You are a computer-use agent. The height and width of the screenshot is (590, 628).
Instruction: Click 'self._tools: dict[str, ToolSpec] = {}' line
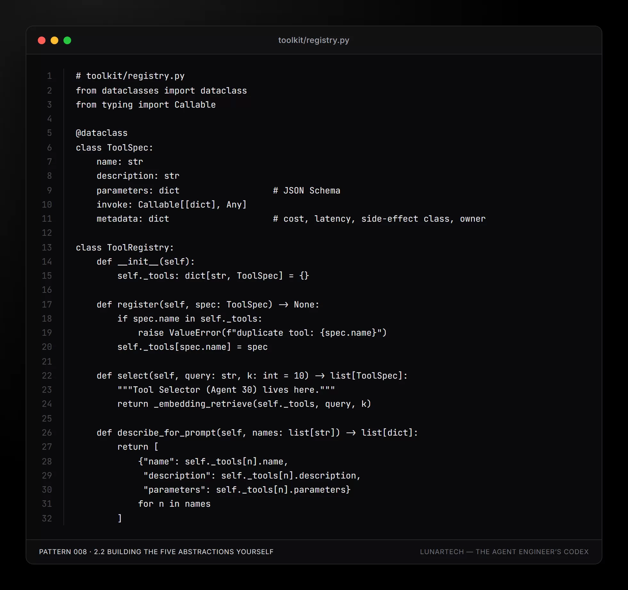[x=213, y=276]
